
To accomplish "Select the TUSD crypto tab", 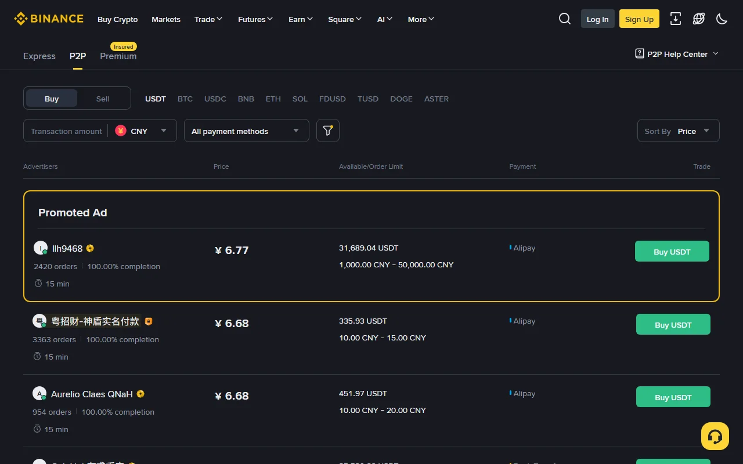I will 368,99.
